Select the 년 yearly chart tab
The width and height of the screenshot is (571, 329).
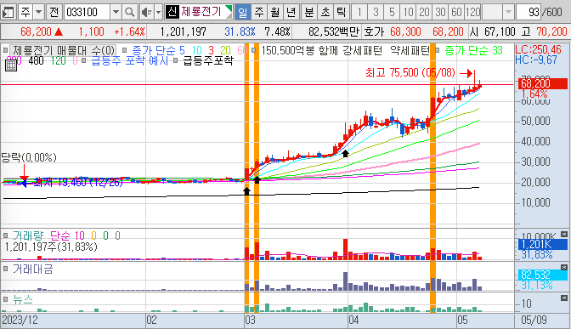pos(291,13)
